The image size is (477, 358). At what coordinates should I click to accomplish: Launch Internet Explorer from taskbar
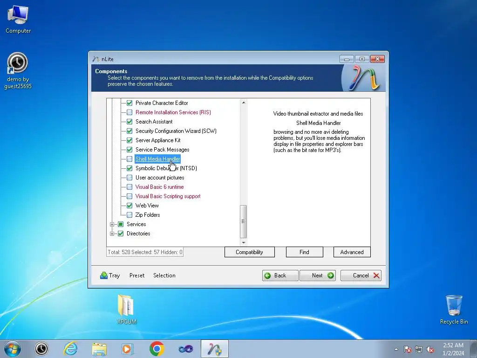(x=70, y=349)
